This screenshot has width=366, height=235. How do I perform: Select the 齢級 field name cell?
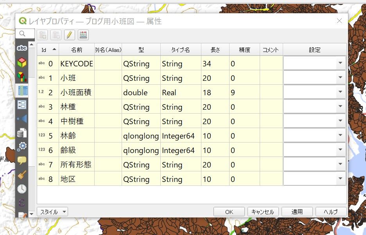[x=77, y=150]
